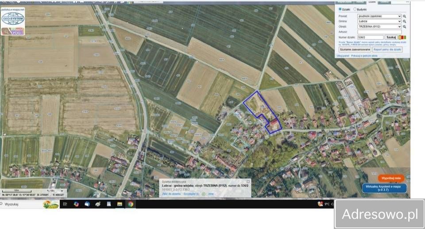The width and height of the screenshot is (425, 229).
Task: Close the Działka ewidencyjna info popup
Action: (x=248, y=181)
